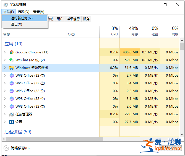This screenshot has width=185, height=156.
Task: Open the 文件(F) menu
Action: pyautogui.click(x=9, y=12)
